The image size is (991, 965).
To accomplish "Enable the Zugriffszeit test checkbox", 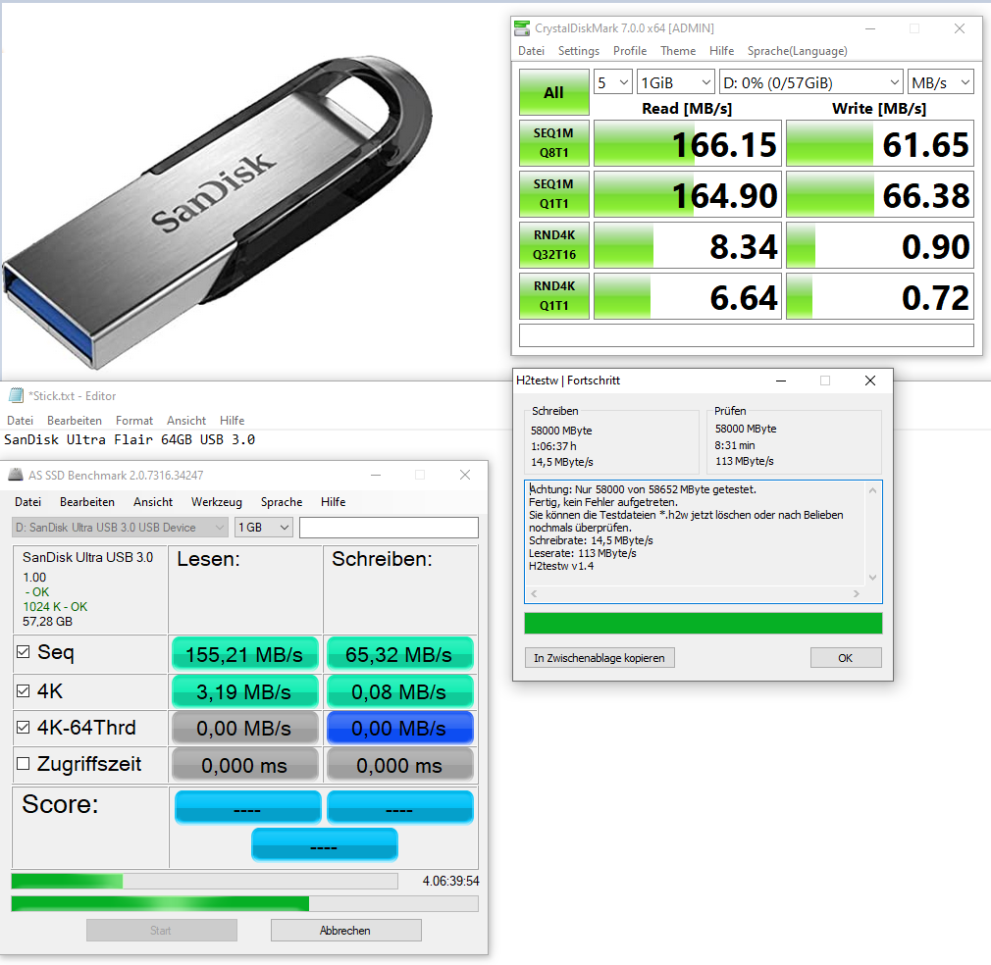I will point(24,764).
